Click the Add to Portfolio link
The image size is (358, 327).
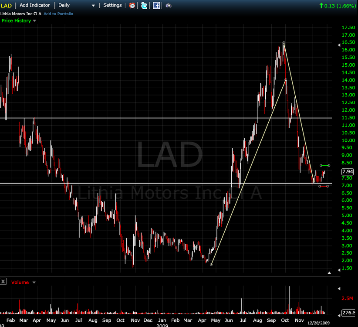pyautogui.click(x=58, y=14)
